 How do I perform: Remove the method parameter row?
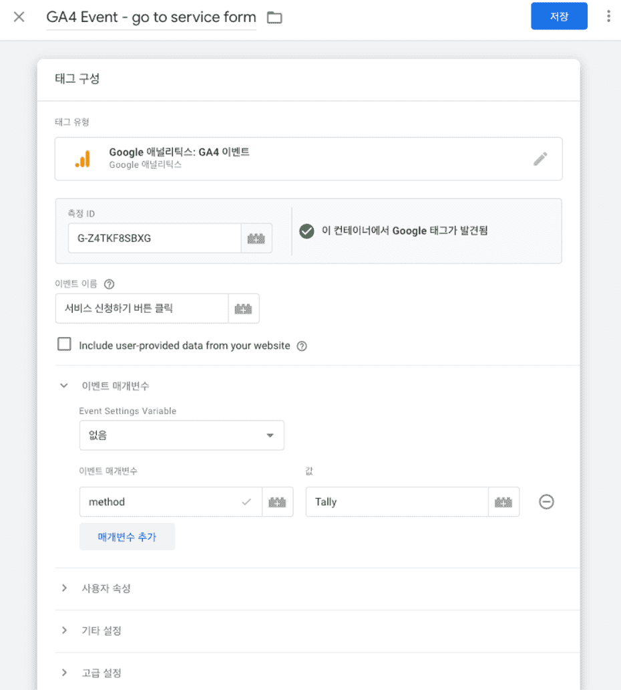546,502
